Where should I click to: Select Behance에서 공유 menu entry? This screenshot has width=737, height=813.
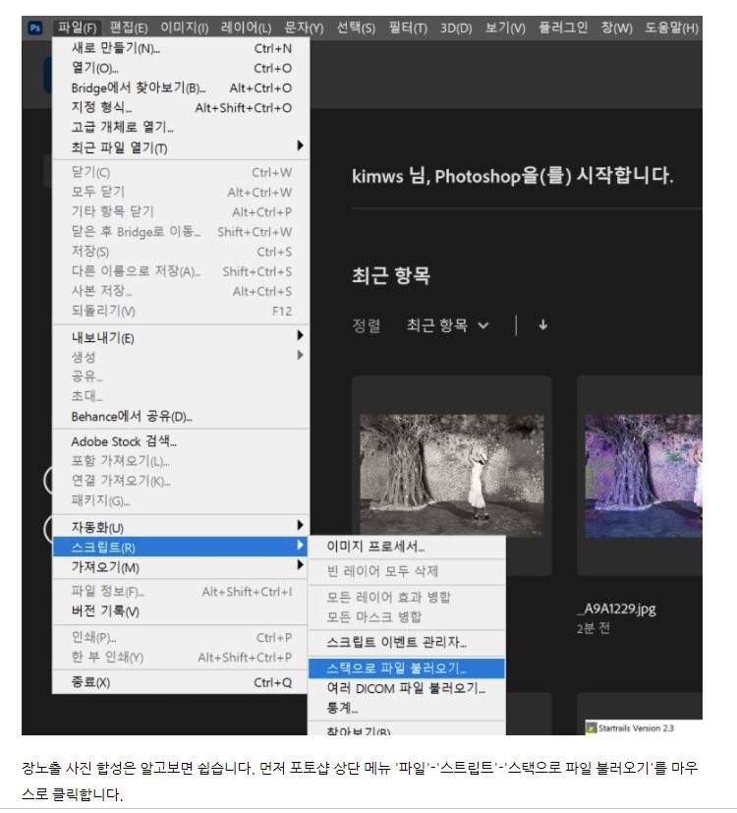coord(181,417)
